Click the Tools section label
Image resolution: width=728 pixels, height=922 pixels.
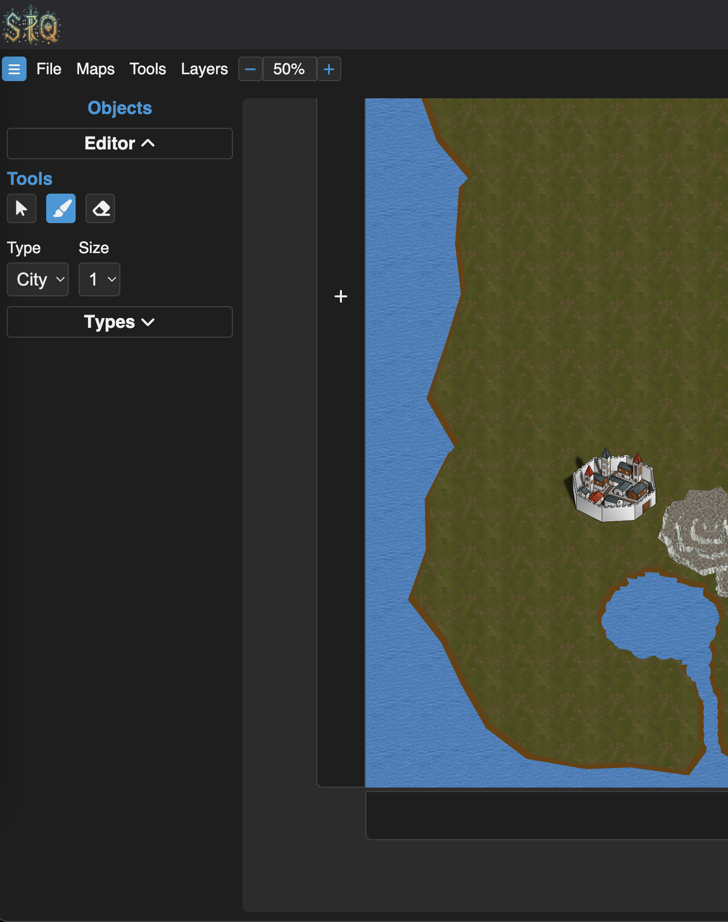[29, 179]
